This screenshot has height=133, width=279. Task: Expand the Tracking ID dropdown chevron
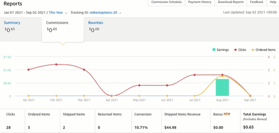pos(120,13)
